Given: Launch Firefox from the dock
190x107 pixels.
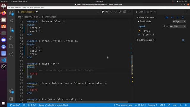Looking at the screenshot, I should tap(4, 13).
